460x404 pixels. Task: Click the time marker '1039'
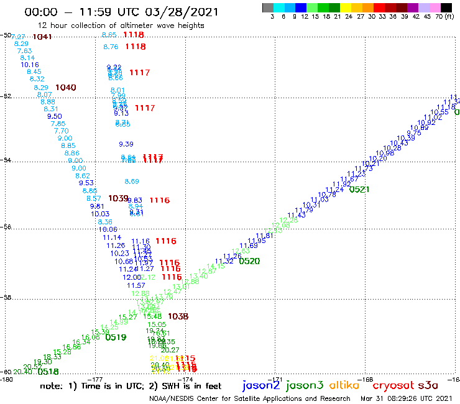click(x=118, y=198)
